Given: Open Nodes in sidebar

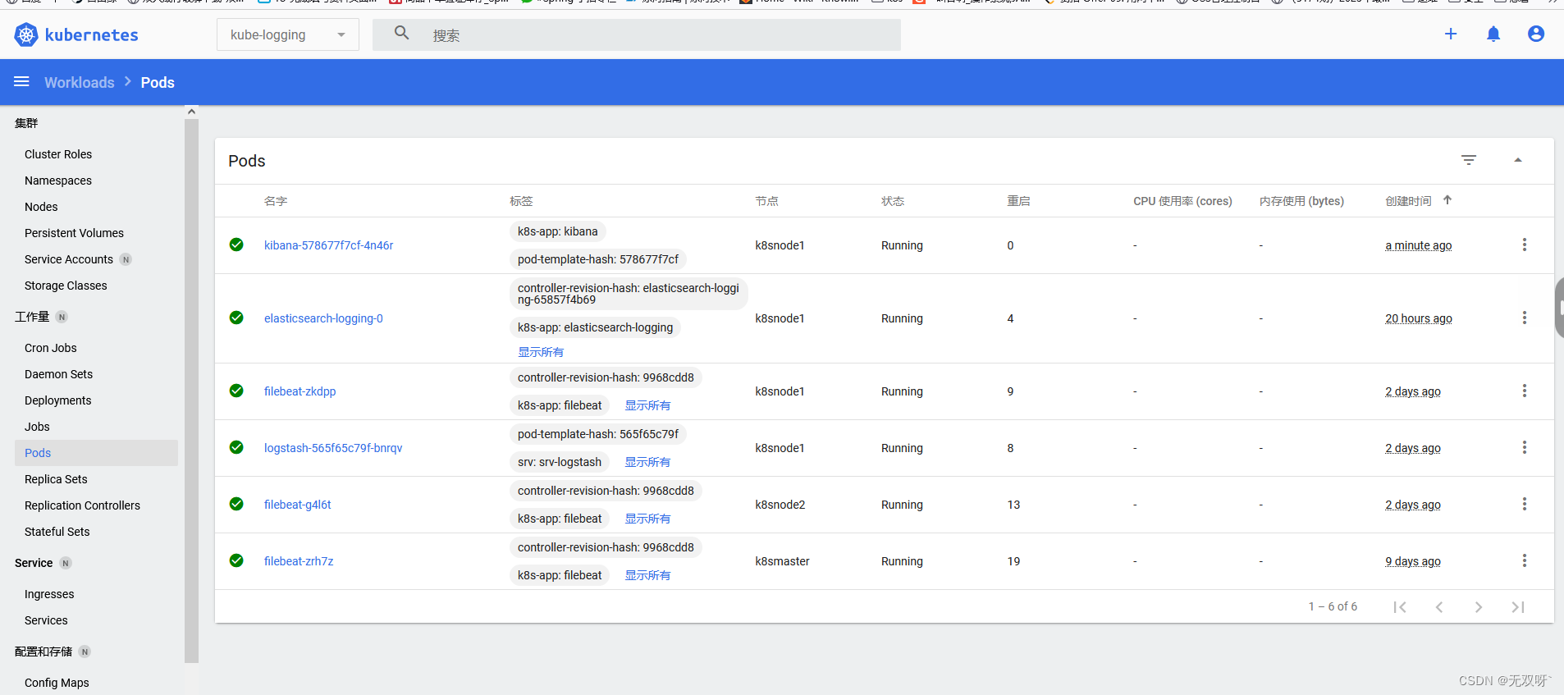Looking at the screenshot, I should pyautogui.click(x=41, y=207).
